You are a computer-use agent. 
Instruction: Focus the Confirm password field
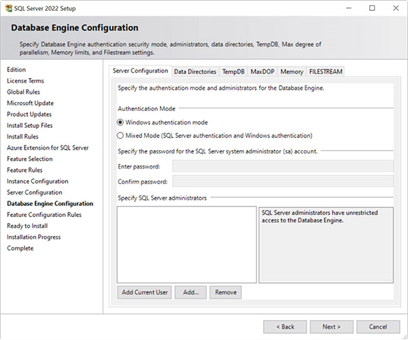click(283, 181)
